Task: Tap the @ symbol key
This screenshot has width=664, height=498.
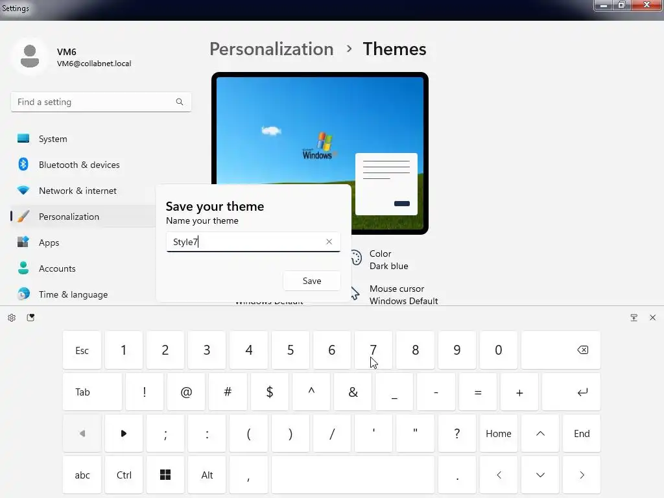Action: click(x=186, y=392)
